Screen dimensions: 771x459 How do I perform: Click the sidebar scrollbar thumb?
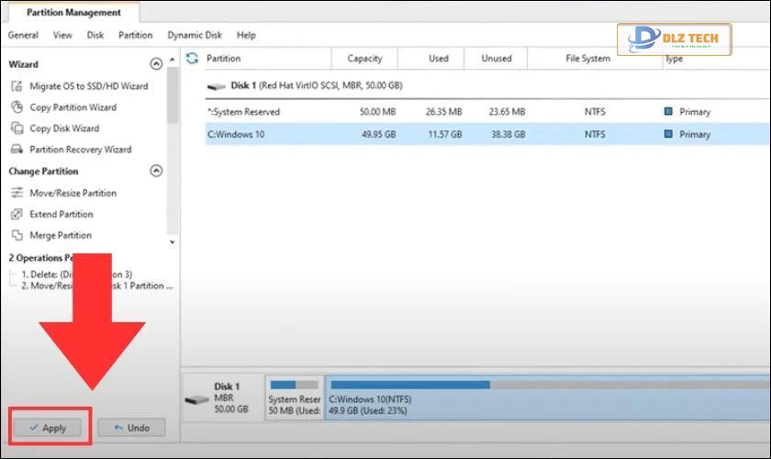(x=173, y=95)
